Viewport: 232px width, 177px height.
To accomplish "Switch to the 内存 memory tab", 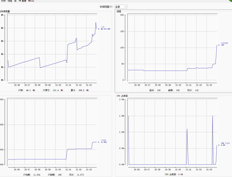I will pyautogui.click(x=3, y=1).
